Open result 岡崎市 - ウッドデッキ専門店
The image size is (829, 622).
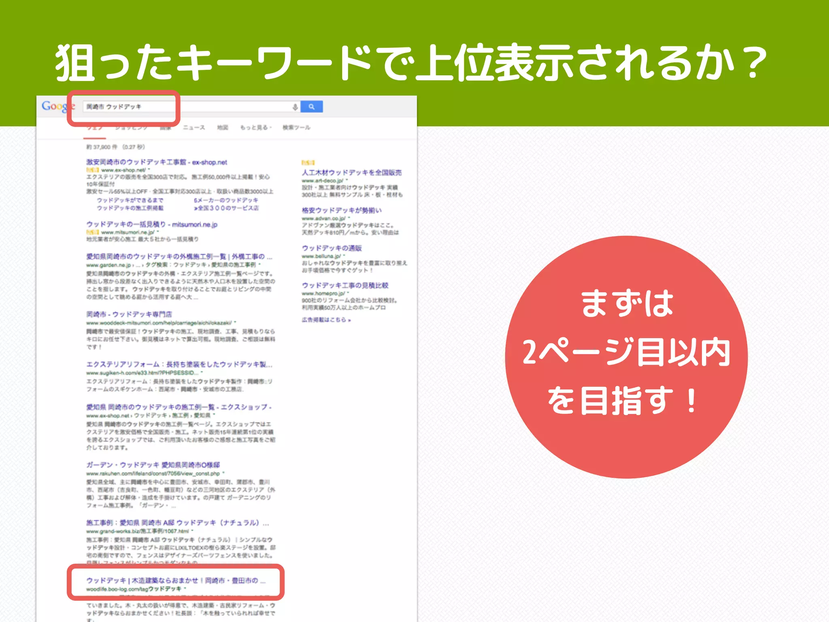(x=129, y=314)
